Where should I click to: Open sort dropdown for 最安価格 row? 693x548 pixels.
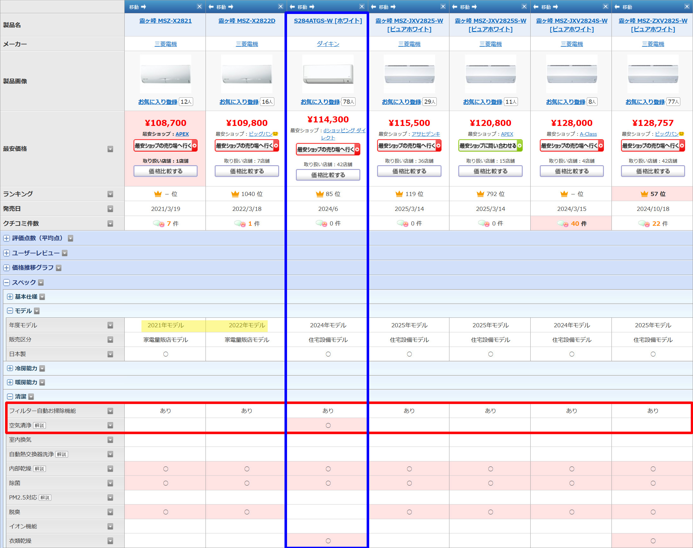pos(110,149)
